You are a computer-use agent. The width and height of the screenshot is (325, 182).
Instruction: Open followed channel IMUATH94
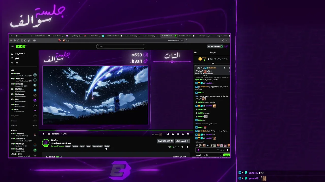click(x=24, y=90)
